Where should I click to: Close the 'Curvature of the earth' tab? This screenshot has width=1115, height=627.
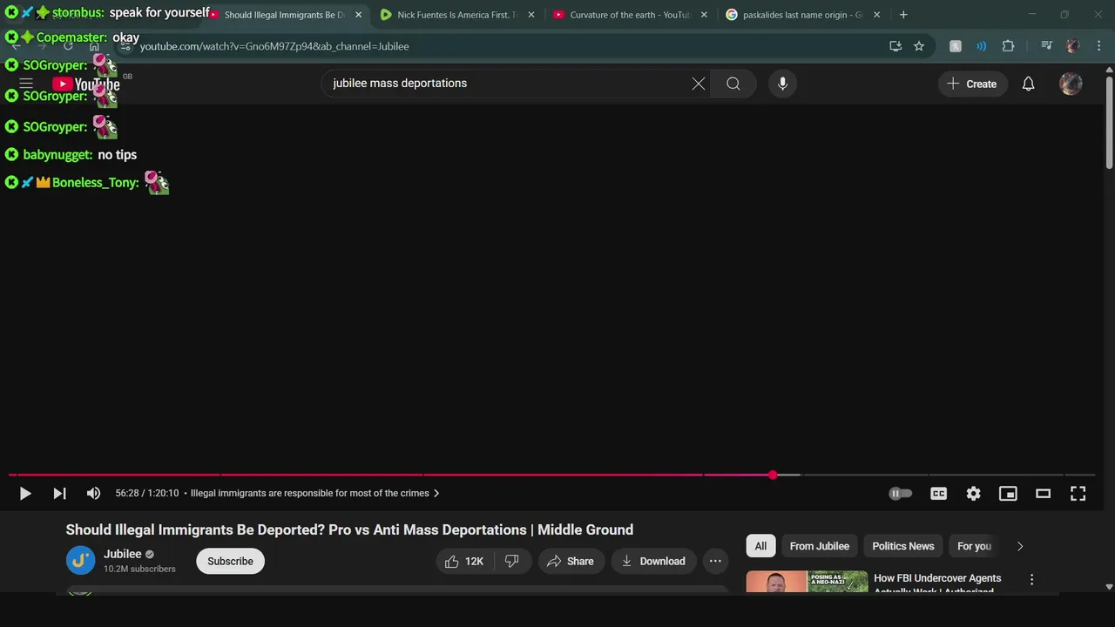(x=704, y=15)
